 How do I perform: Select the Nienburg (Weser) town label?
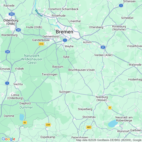[x=102, y=99]
